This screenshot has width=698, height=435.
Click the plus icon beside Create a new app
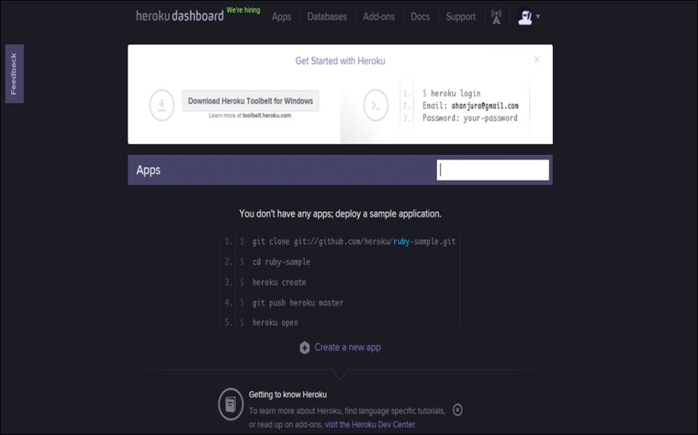304,347
